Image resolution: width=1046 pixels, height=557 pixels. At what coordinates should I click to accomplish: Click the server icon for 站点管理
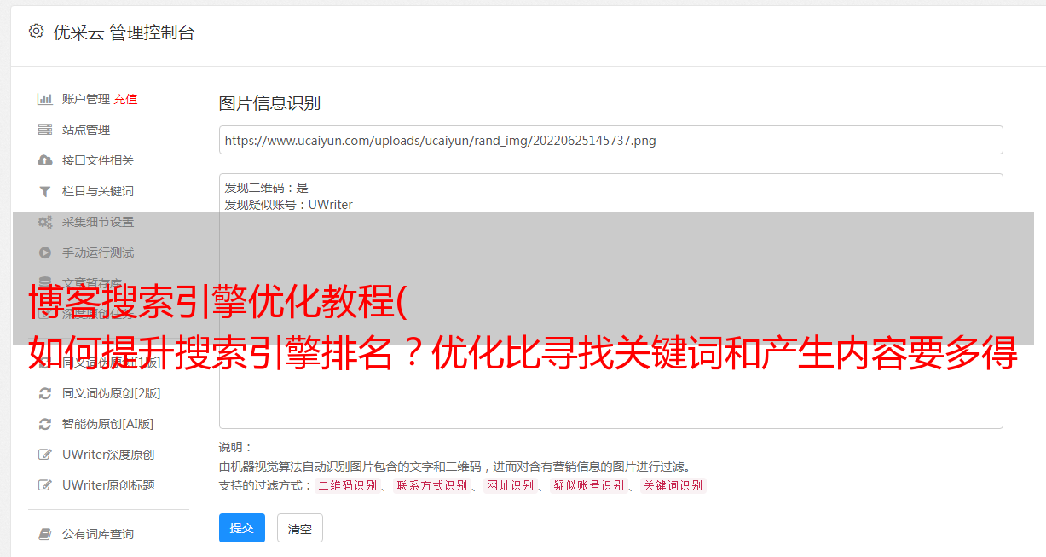[x=45, y=130]
